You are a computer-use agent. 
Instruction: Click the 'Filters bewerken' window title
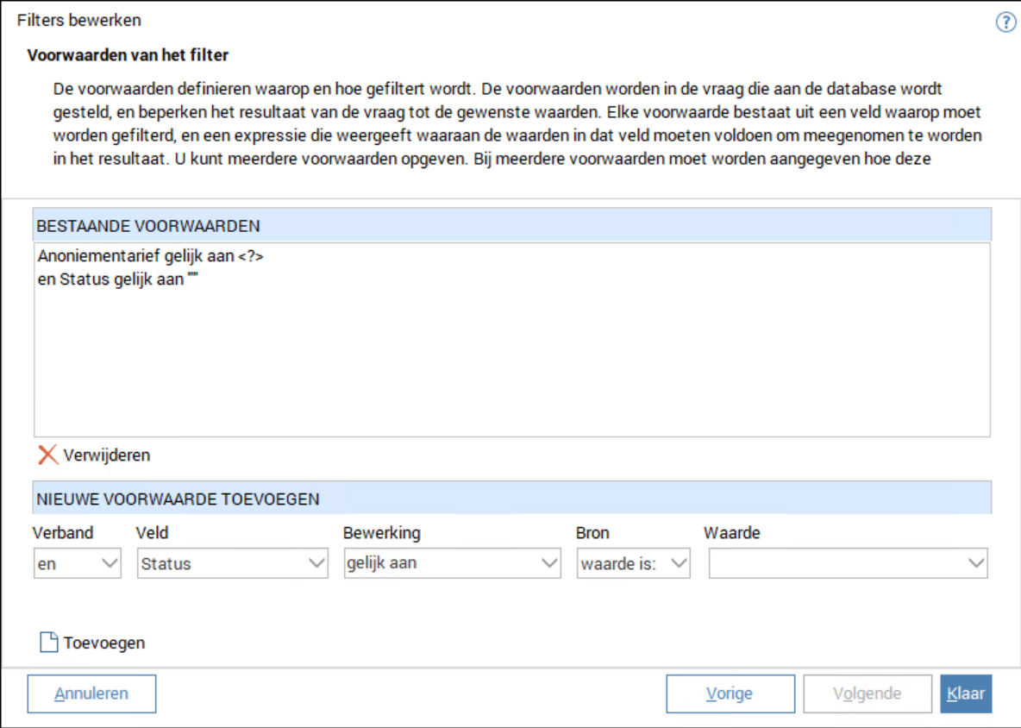tap(79, 20)
